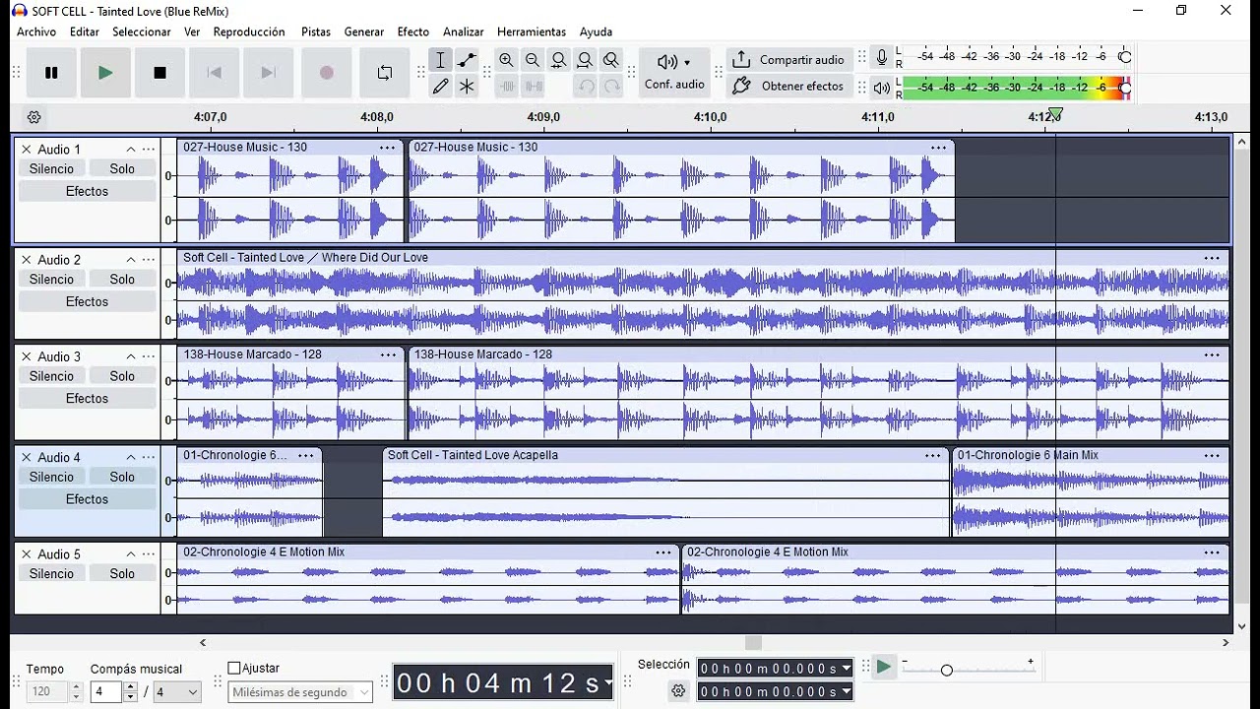Image resolution: width=1260 pixels, height=709 pixels.
Task: Click the speaker playback meter icon
Action: [x=882, y=88]
